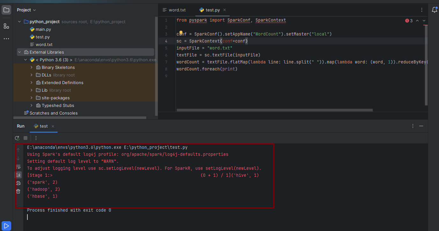Expand the DLLs library root
This screenshot has height=231, width=439.
tap(32, 75)
